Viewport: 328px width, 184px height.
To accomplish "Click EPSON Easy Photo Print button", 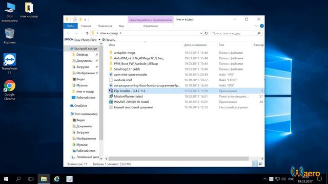I will pos(81,40).
